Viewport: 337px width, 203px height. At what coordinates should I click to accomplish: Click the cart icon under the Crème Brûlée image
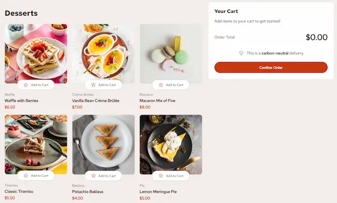[x=93, y=85]
